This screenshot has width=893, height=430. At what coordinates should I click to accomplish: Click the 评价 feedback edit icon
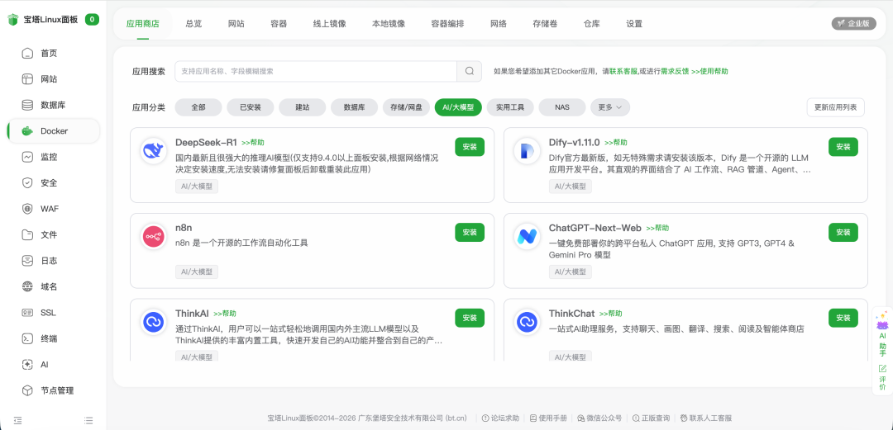pos(883,369)
